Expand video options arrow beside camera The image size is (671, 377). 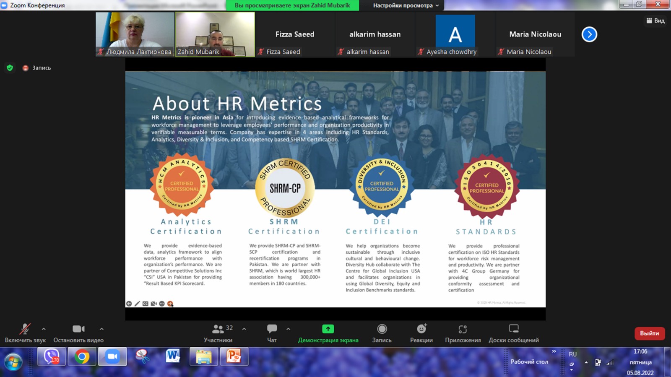(x=101, y=329)
